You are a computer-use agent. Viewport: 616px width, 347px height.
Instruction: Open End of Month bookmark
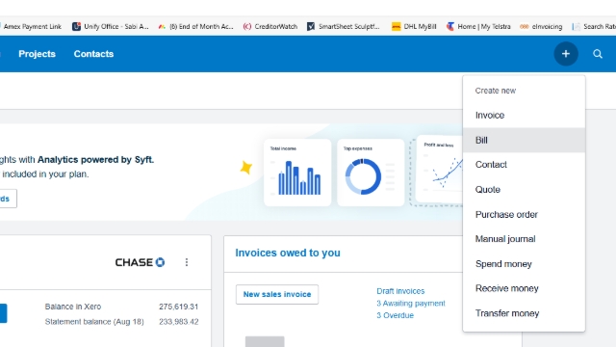point(195,26)
